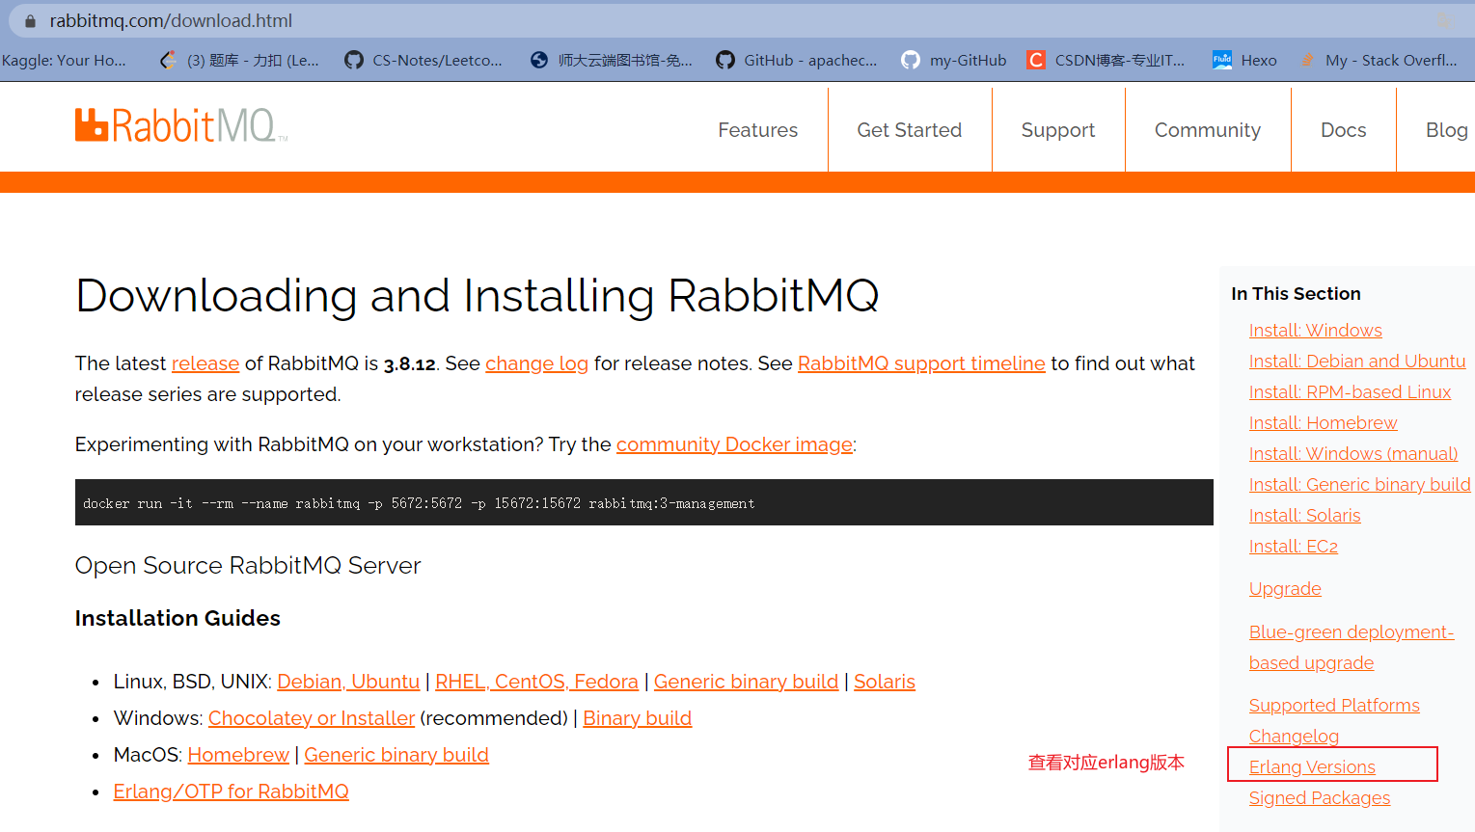
Task: Open the GitHub apache bookmark icon
Action: click(x=725, y=60)
